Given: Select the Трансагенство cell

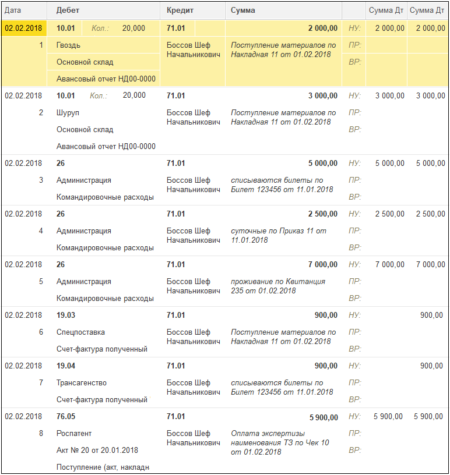Looking at the screenshot, I should [x=82, y=382].
